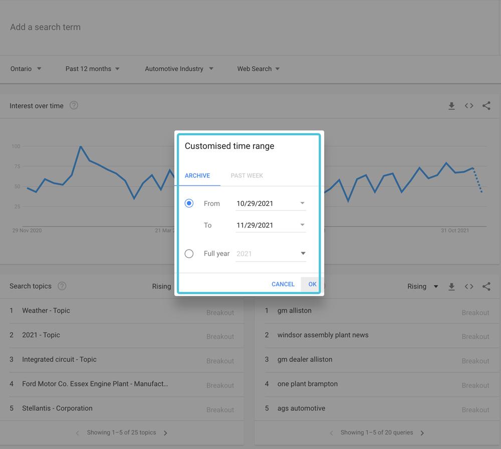Share the related queries panel
The height and width of the screenshot is (449, 501).
point(486,287)
